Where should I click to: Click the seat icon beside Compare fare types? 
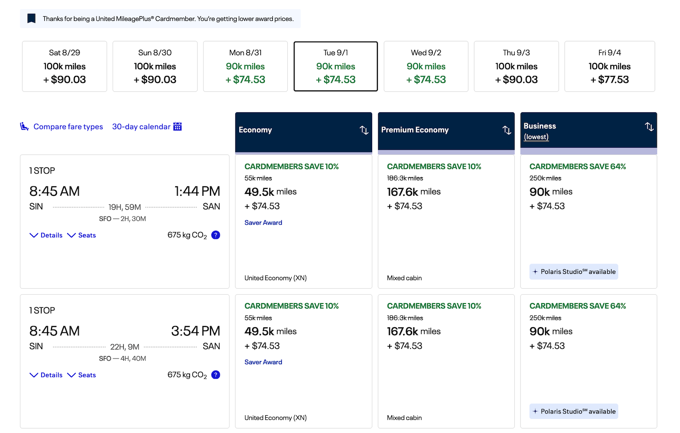25,127
